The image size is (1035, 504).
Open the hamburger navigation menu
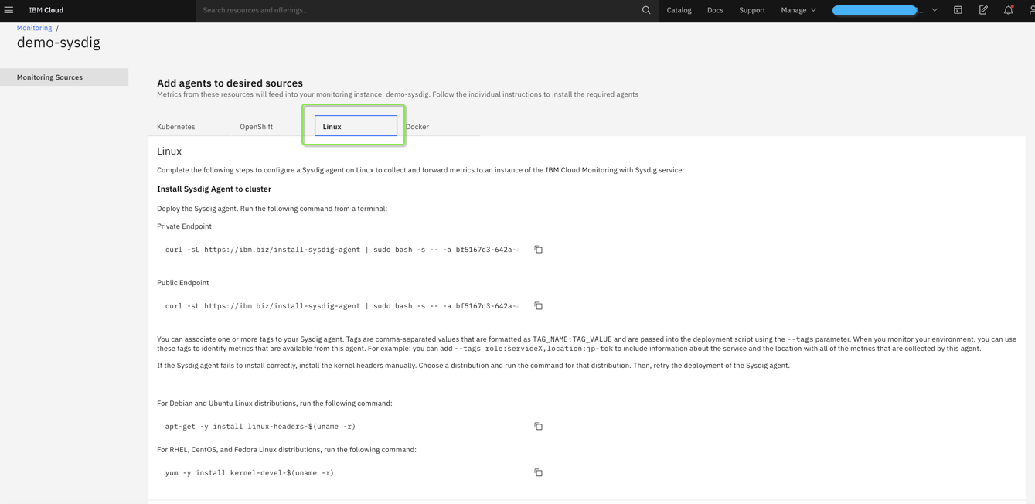pyautogui.click(x=9, y=10)
